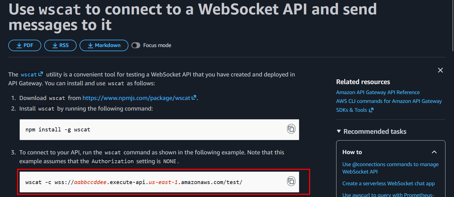Open Use @connections commands to manage WebSocket API
454x197 pixels.
pos(390,168)
